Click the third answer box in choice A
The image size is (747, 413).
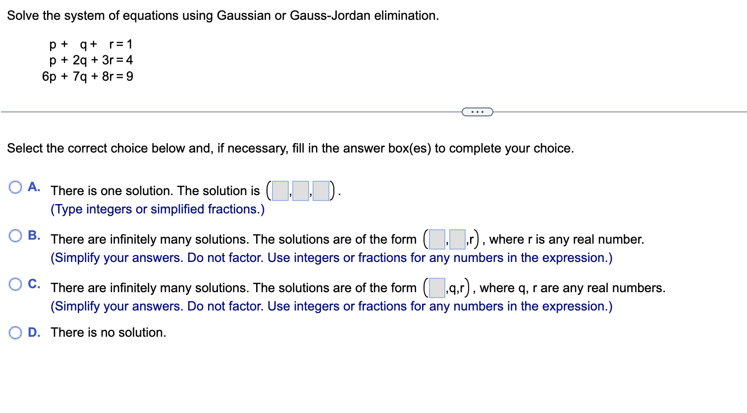coord(320,191)
